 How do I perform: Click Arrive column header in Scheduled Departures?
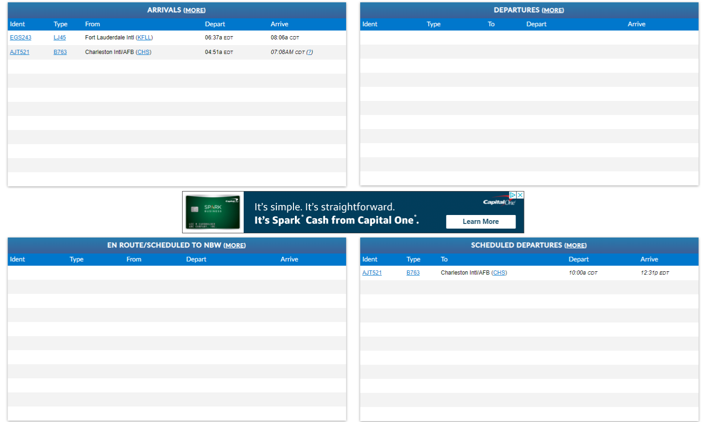[649, 260]
